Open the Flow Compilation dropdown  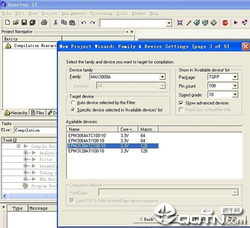[x=36, y=130]
